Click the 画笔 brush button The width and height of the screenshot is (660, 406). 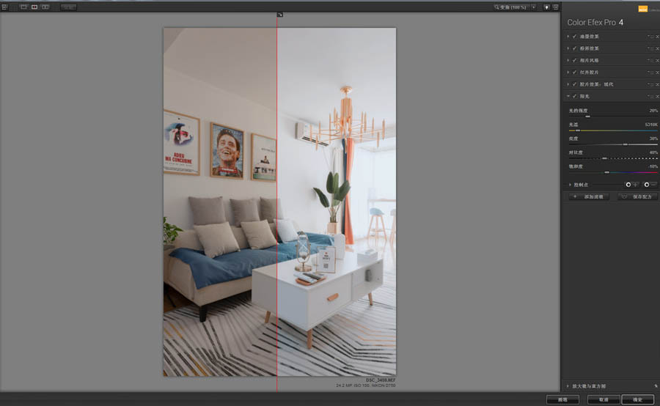point(562,399)
